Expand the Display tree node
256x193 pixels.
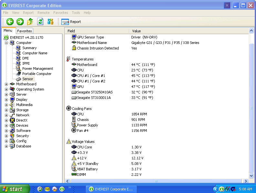(6, 100)
